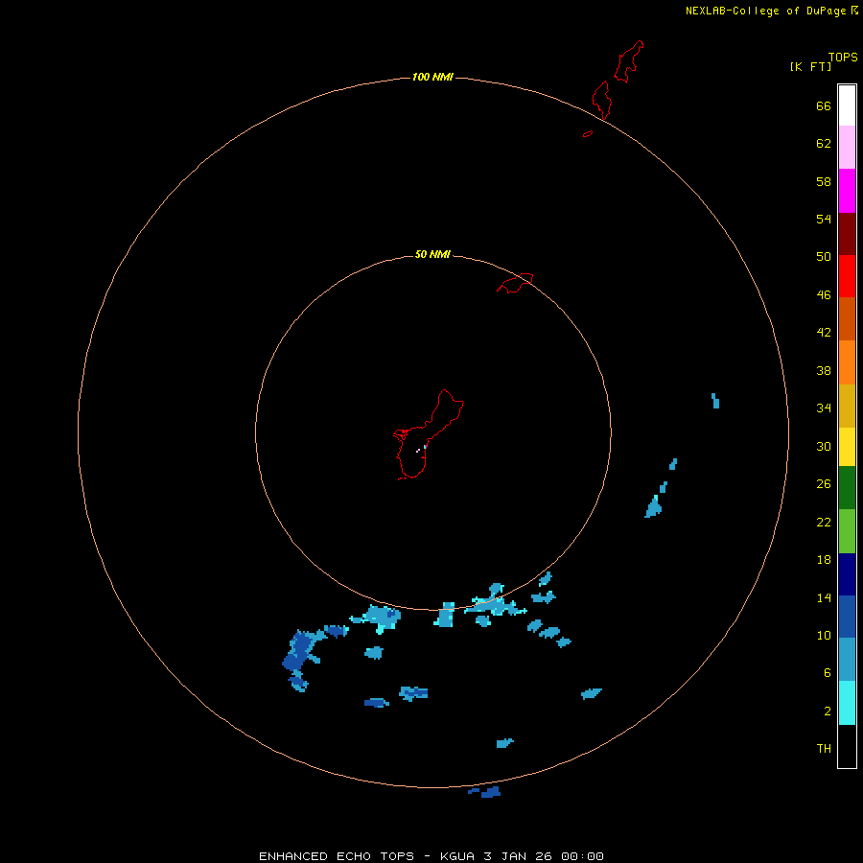Screen dimensions: 863x863
Task: Click the mustard gold legend swatch
Action: tap(847, 405)
